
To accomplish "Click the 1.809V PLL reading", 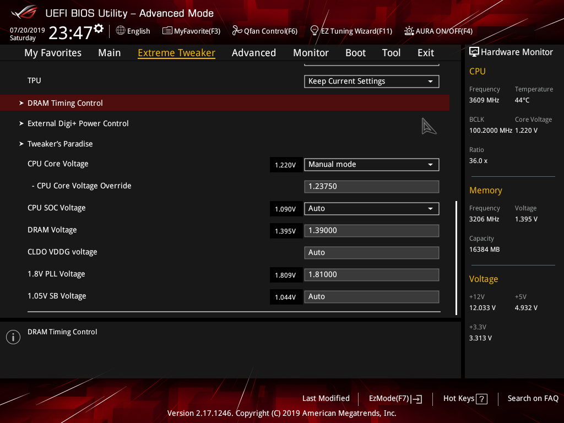I will (x=286, y=275).
